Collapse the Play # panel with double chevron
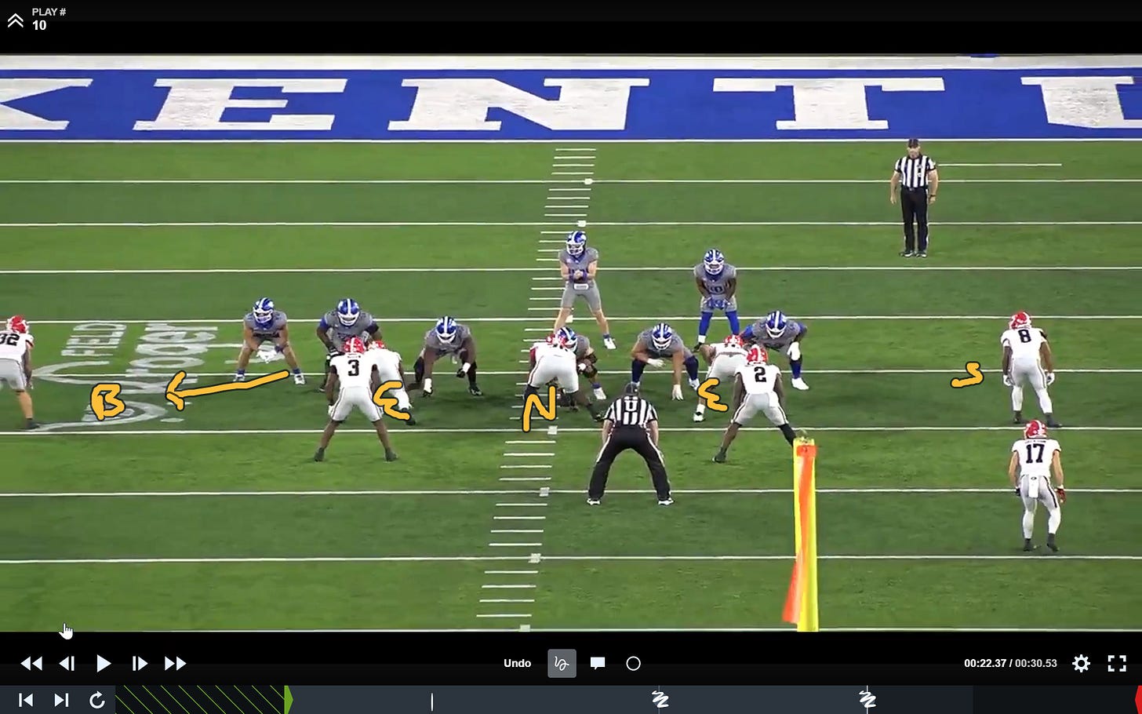1142x714 pixels. 16,20
